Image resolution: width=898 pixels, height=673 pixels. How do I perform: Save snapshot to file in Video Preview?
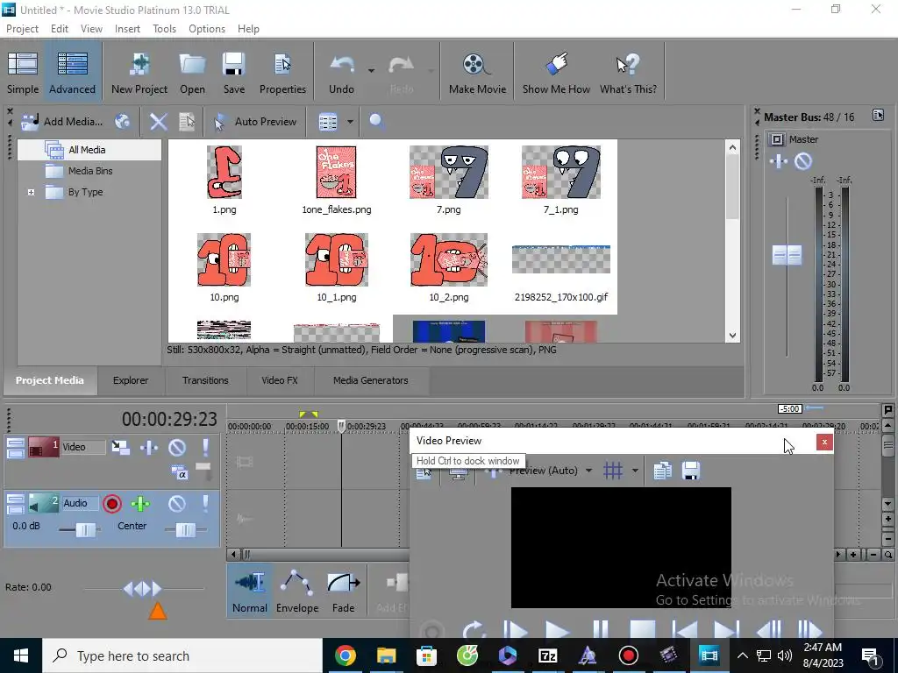(691, 471)
